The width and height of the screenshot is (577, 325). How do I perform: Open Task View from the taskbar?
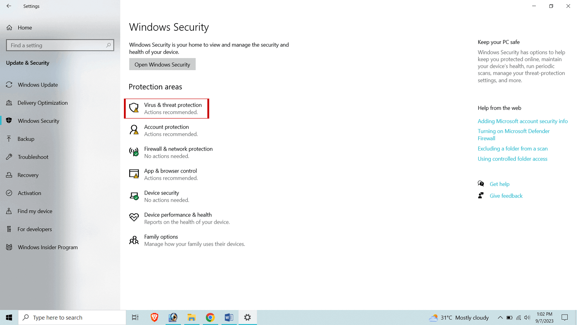[135, 318]
